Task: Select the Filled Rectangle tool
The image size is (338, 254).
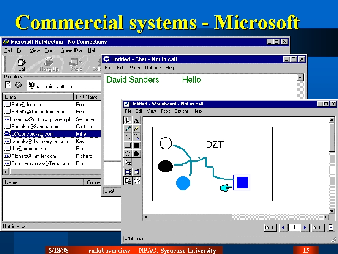Action: 136,145
